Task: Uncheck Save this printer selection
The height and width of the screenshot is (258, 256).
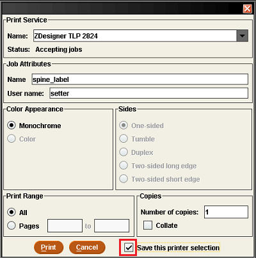Action: [x=129, y=247]
